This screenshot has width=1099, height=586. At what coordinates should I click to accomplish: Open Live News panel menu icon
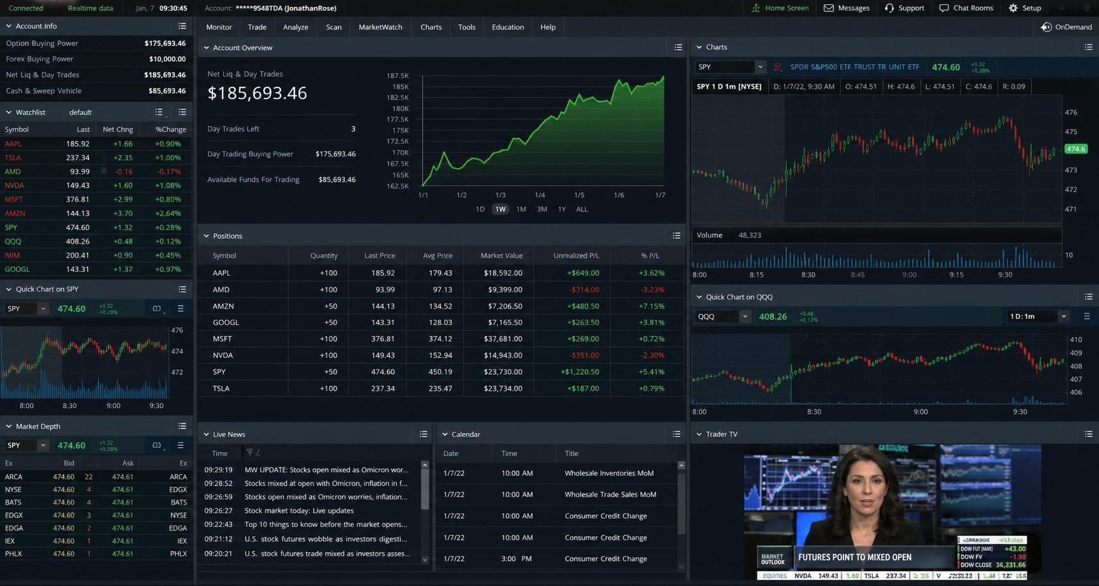(x=424, y=434)
